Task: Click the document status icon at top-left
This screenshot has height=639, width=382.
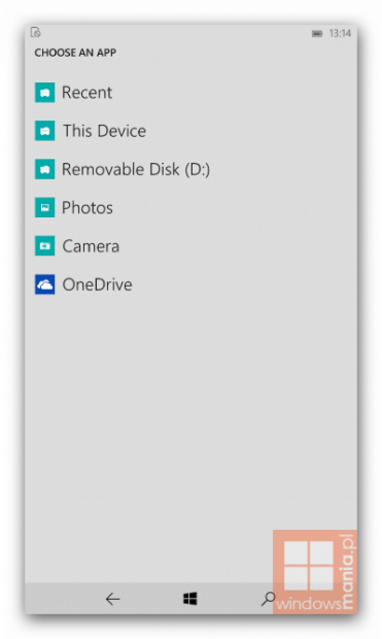Action: click(x=36, y=32)
